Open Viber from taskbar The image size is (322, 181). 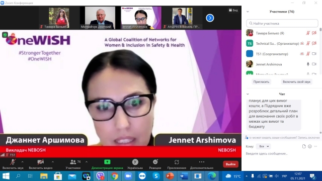click(x=101, y=176)
